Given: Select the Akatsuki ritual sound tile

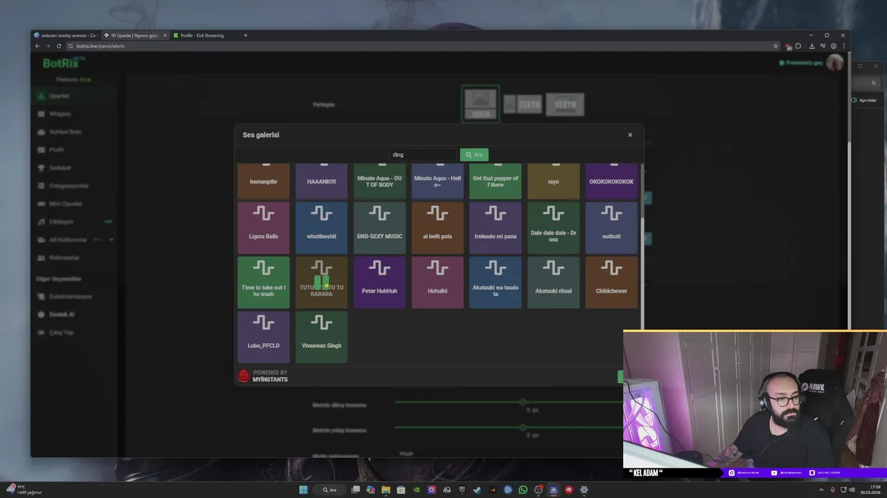Looking at the screenshot, I should (x=553, y=282).
